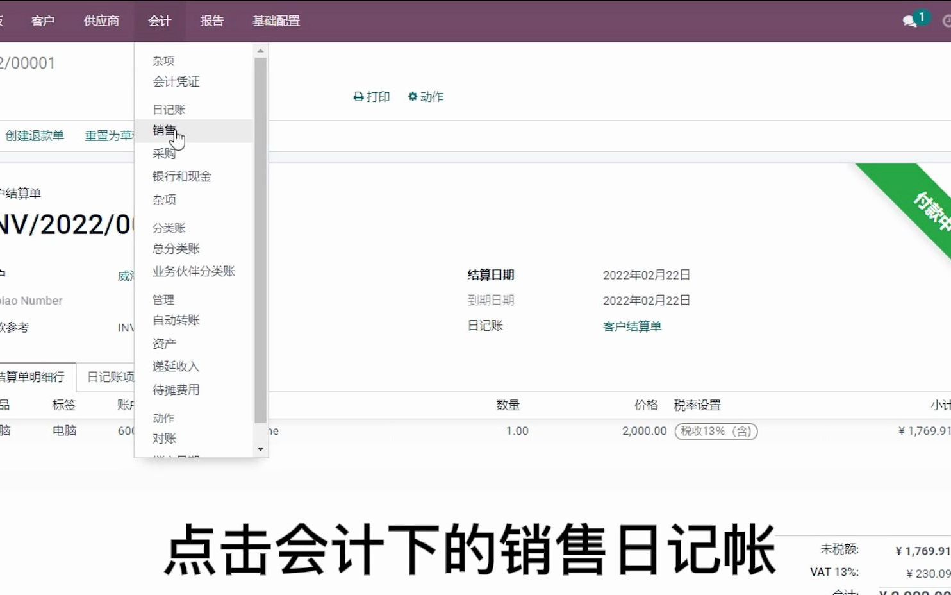Screen dimensions: 951x595
Task: Open the 报告 menu
Action: click(x=211, y=21)
